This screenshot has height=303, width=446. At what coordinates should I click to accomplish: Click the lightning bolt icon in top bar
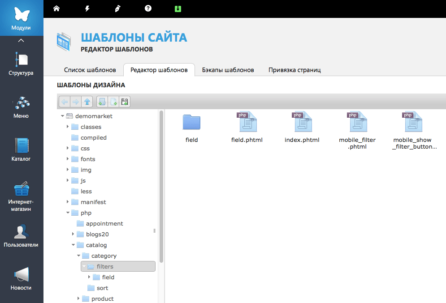pos(87,9)
